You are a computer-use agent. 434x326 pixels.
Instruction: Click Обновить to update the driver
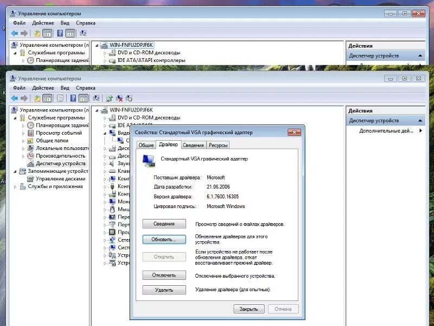pyautogui.click(x=163, y=239)
